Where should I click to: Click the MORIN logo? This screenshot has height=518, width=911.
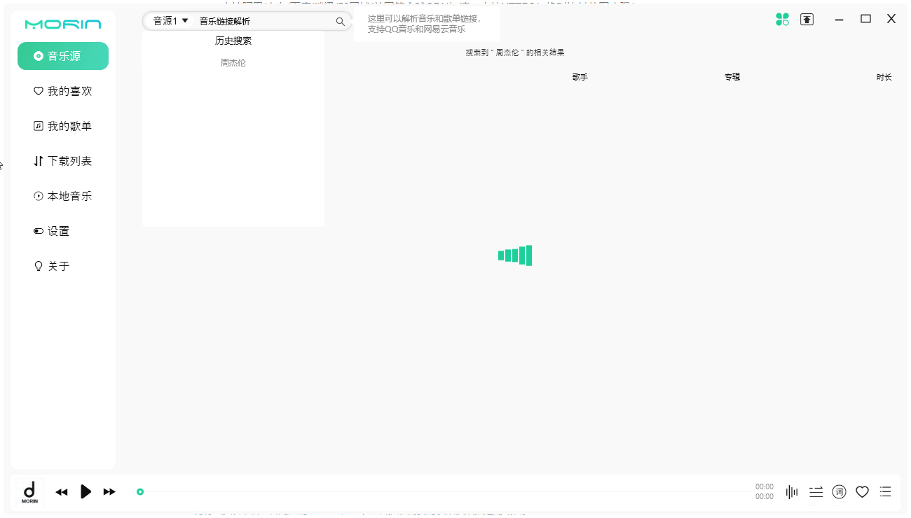[x=63, y=24]
